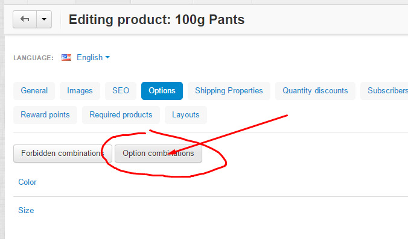Select the Required products tab
The height and width of the screenshot is (239, 408).
click(121, 115)
